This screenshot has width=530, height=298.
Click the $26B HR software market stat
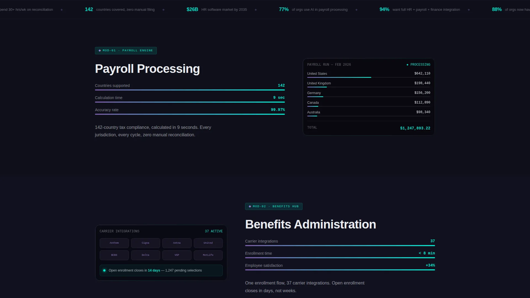click(217, 9)
